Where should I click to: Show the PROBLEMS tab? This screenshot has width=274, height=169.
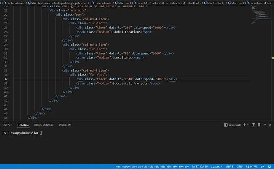[x=65, y=125]
